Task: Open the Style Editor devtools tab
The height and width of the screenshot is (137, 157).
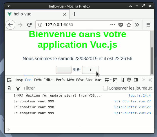Action: pos(49,80)
